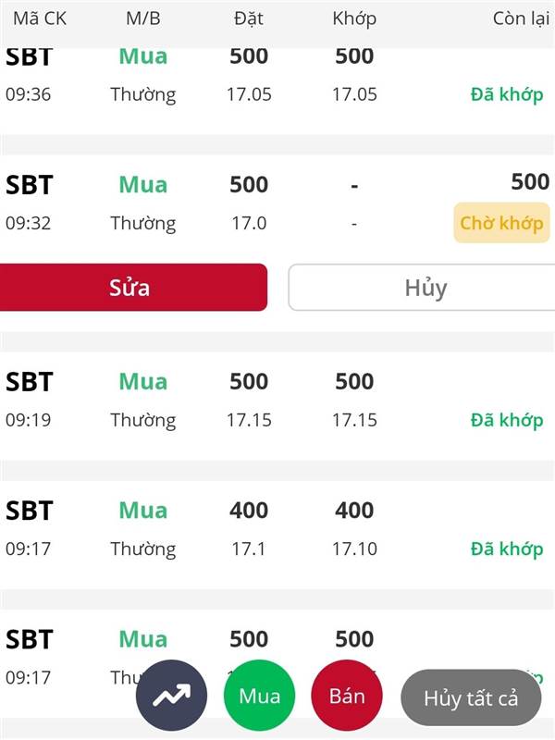Image resolution: width=555 pixels, height=740 pixels.
Task: Click the Đã khớp status at 17.05
Action: tap(507, 94)
